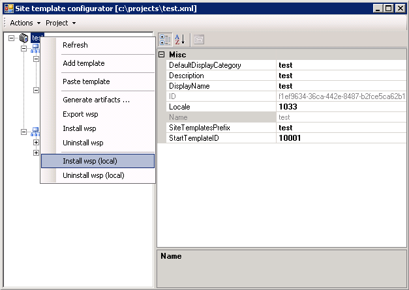Click the SiteTemplatesPrefix value field
This screenshot has height=290, width=409.
pos(341,128)
